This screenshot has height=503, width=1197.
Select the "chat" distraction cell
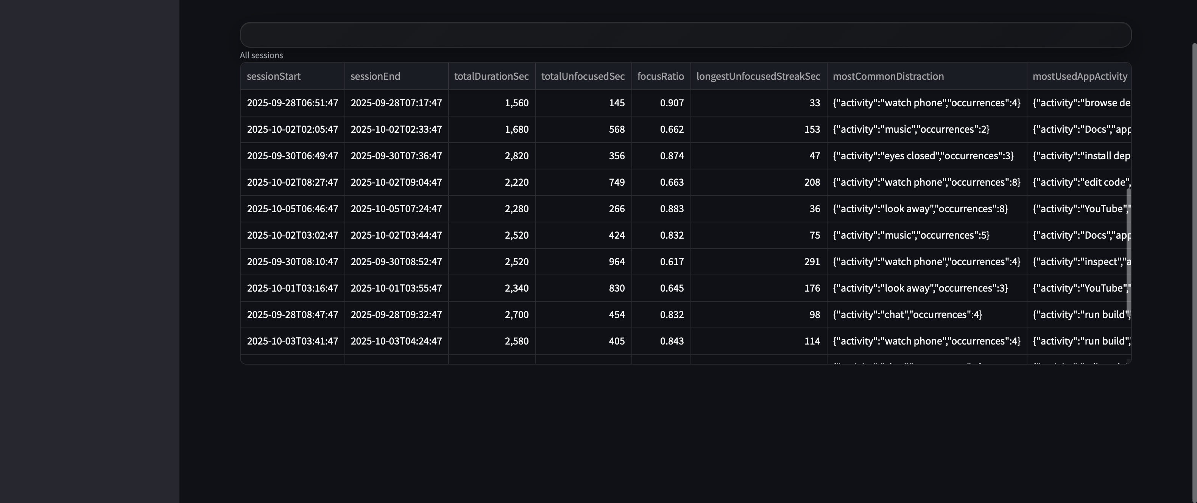(x=907, y=315)
